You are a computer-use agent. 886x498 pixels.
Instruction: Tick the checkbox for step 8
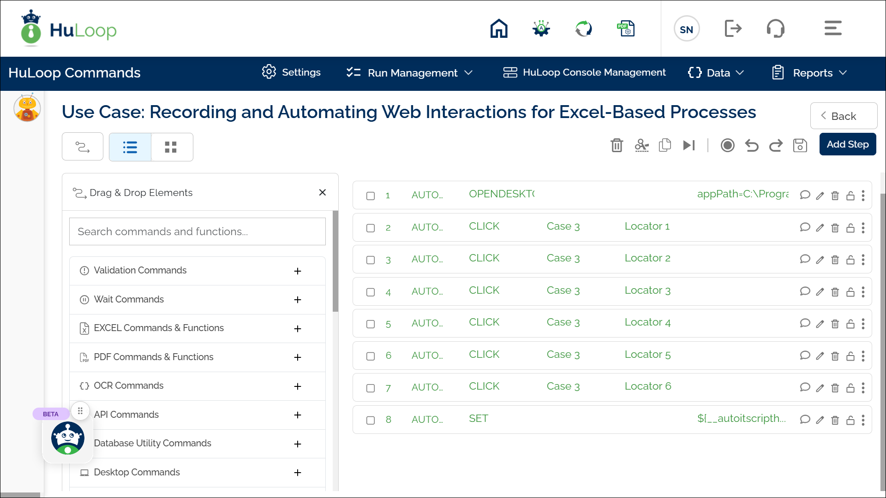click(371, 421)
